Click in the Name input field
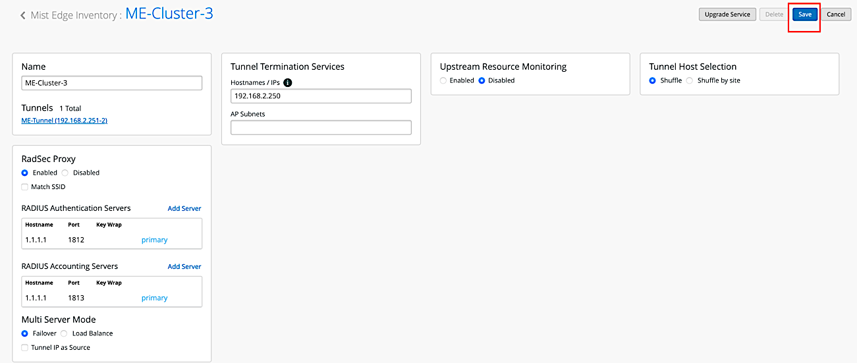The height and width of the screenshot is (363, 857). click(111, 83)
